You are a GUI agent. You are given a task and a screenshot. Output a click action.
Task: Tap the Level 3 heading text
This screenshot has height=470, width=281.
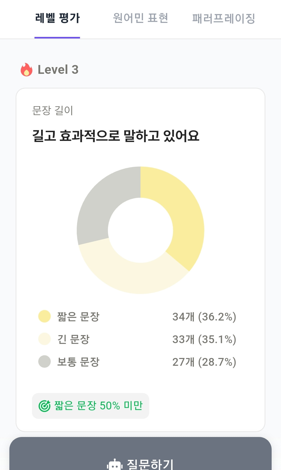click(x=58, y=70)
